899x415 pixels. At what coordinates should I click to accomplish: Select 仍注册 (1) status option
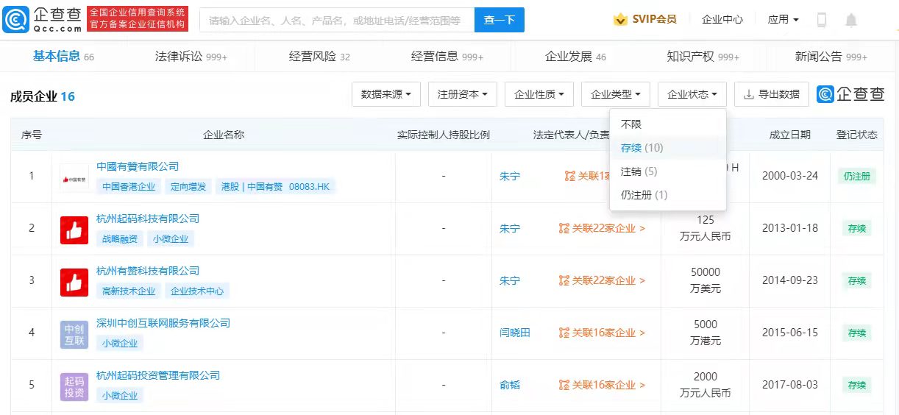coord(668,195)
